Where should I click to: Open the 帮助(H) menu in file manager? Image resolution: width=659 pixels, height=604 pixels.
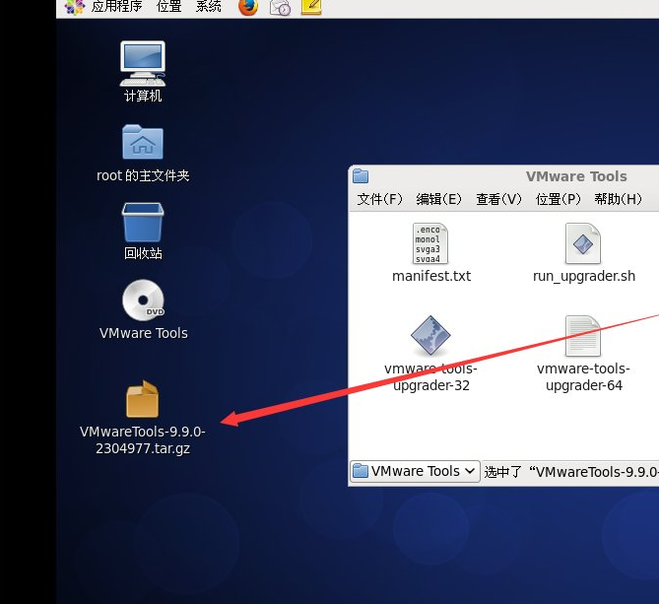point(619,199)
